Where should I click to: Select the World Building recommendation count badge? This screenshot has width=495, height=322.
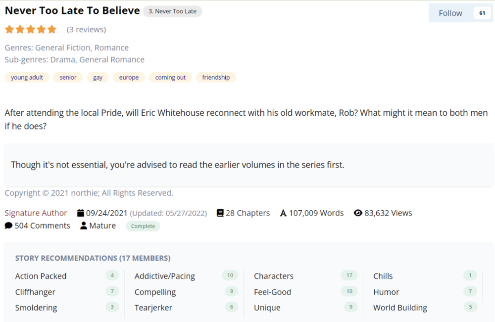pos(470,307)
